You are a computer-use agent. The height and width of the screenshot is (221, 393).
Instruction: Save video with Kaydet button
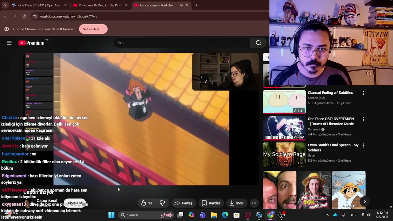(x=211, y=203)
